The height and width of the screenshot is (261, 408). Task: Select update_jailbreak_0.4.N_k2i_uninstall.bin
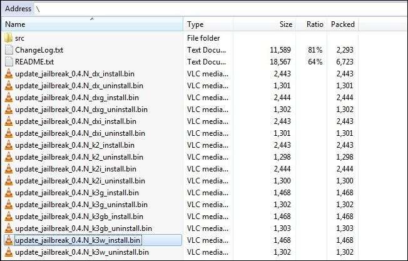coord(80,181)
